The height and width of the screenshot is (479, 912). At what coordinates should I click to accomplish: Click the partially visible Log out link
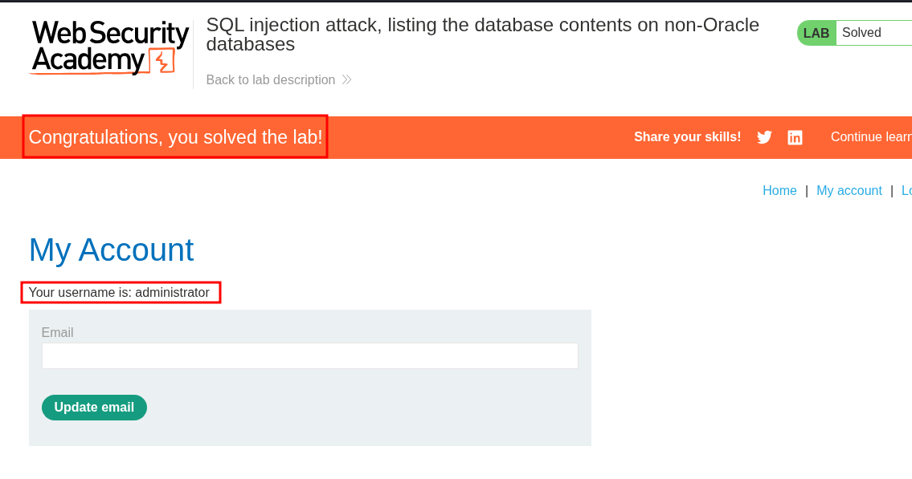coord(906,190)
